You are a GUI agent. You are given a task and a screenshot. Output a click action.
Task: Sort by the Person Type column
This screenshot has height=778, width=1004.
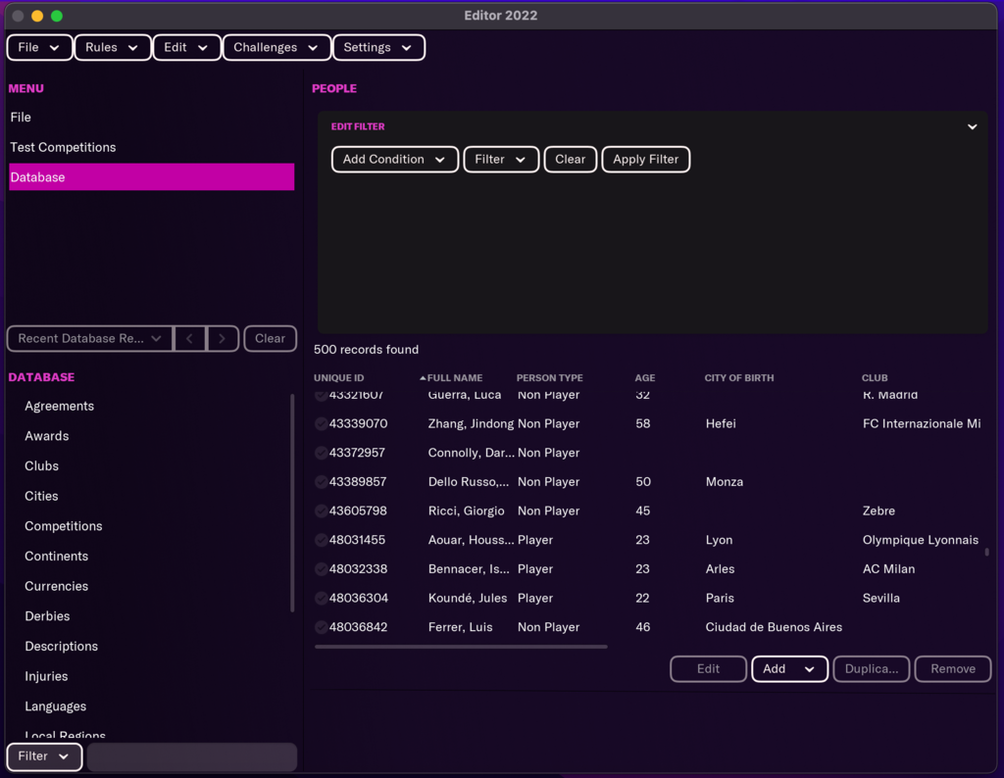pos(549,378)
